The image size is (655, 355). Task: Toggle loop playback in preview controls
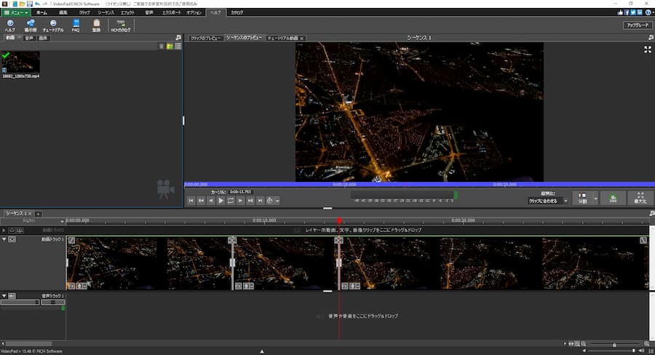231,200
